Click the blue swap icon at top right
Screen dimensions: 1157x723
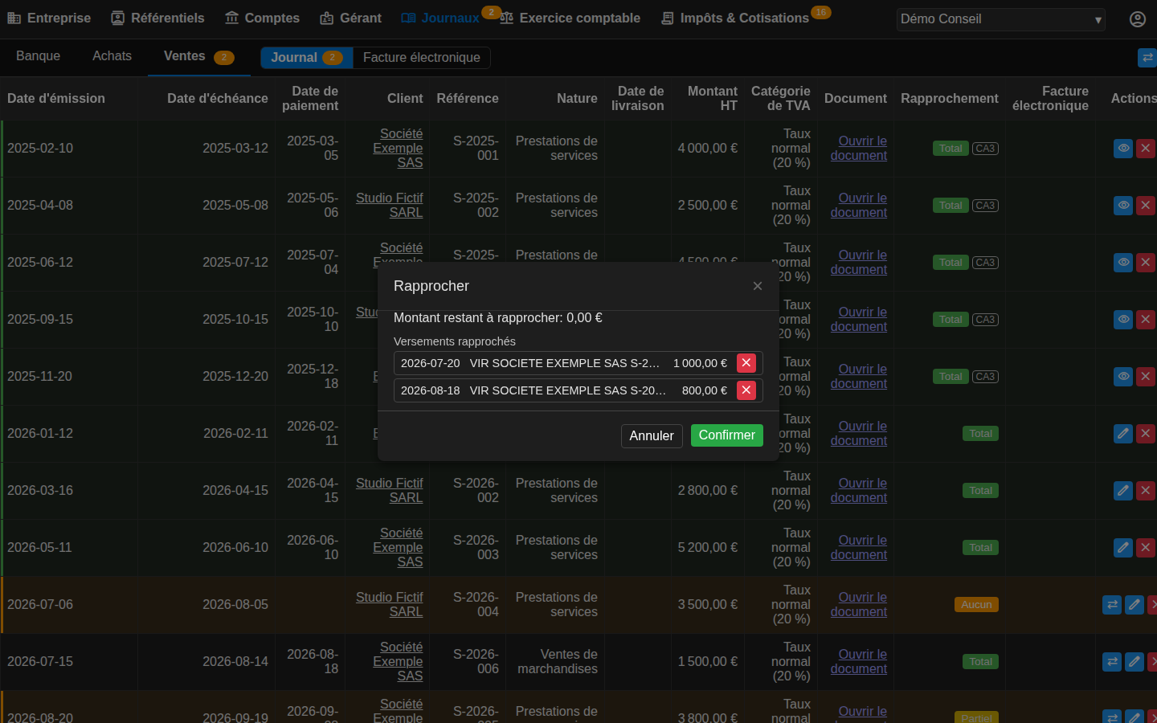pos(1147,58)
